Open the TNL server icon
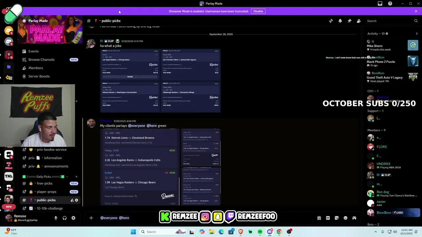The image size is (422, 237). pos(9,176)
